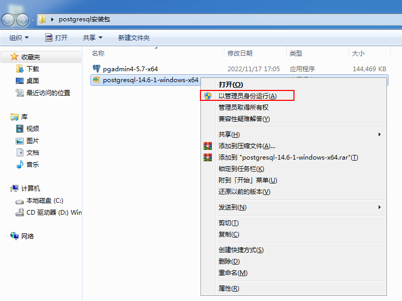Click the 网络 network icon
The width and height of the screenshot is (402, 301).
coord(15,236)
